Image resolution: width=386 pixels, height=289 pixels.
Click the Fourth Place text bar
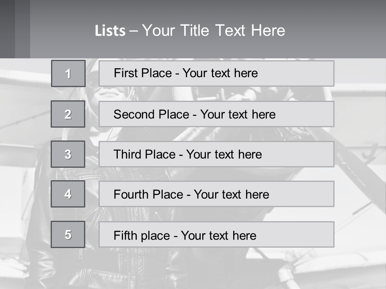(x=216, y=194)
